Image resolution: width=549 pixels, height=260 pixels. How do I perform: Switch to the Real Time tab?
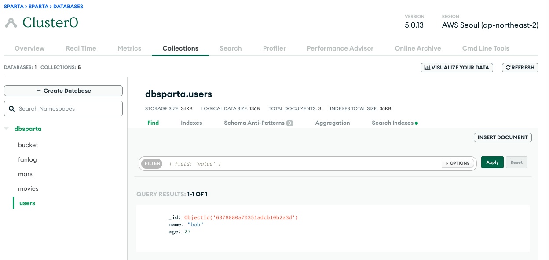81,48
